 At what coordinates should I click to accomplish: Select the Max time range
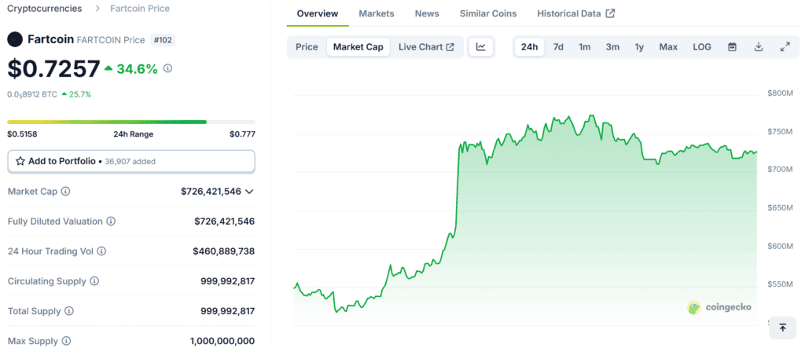tap(668, 47)
